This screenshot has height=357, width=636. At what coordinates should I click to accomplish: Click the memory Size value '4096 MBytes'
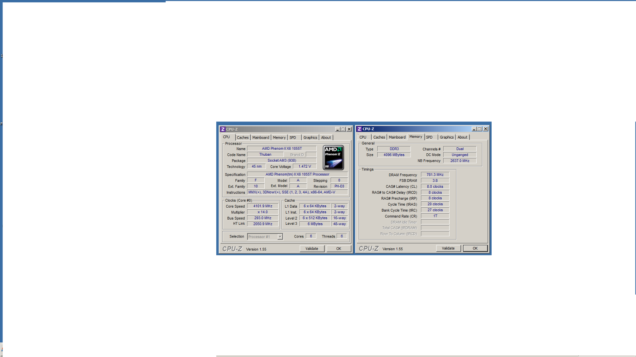coord(394,155)
